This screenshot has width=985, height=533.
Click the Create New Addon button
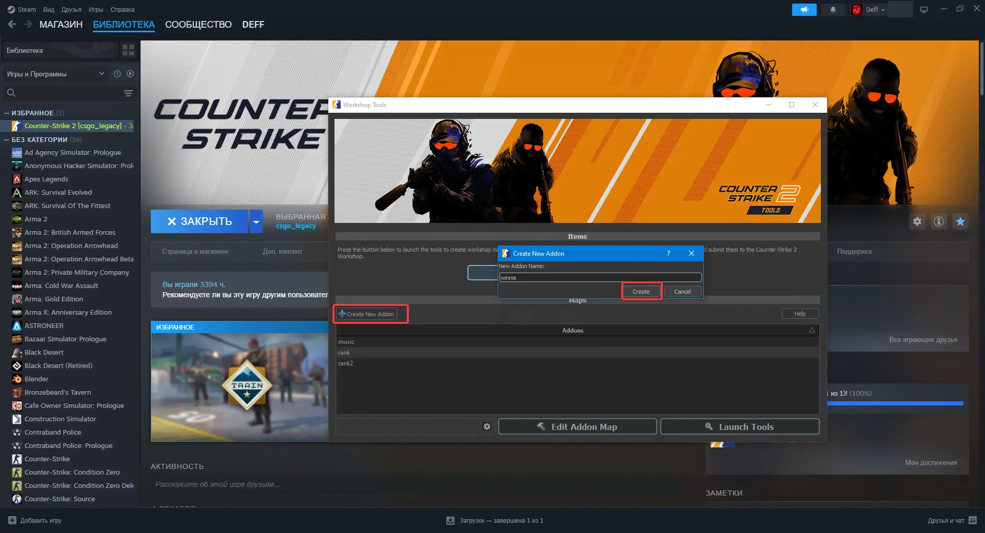pos(367,314)
